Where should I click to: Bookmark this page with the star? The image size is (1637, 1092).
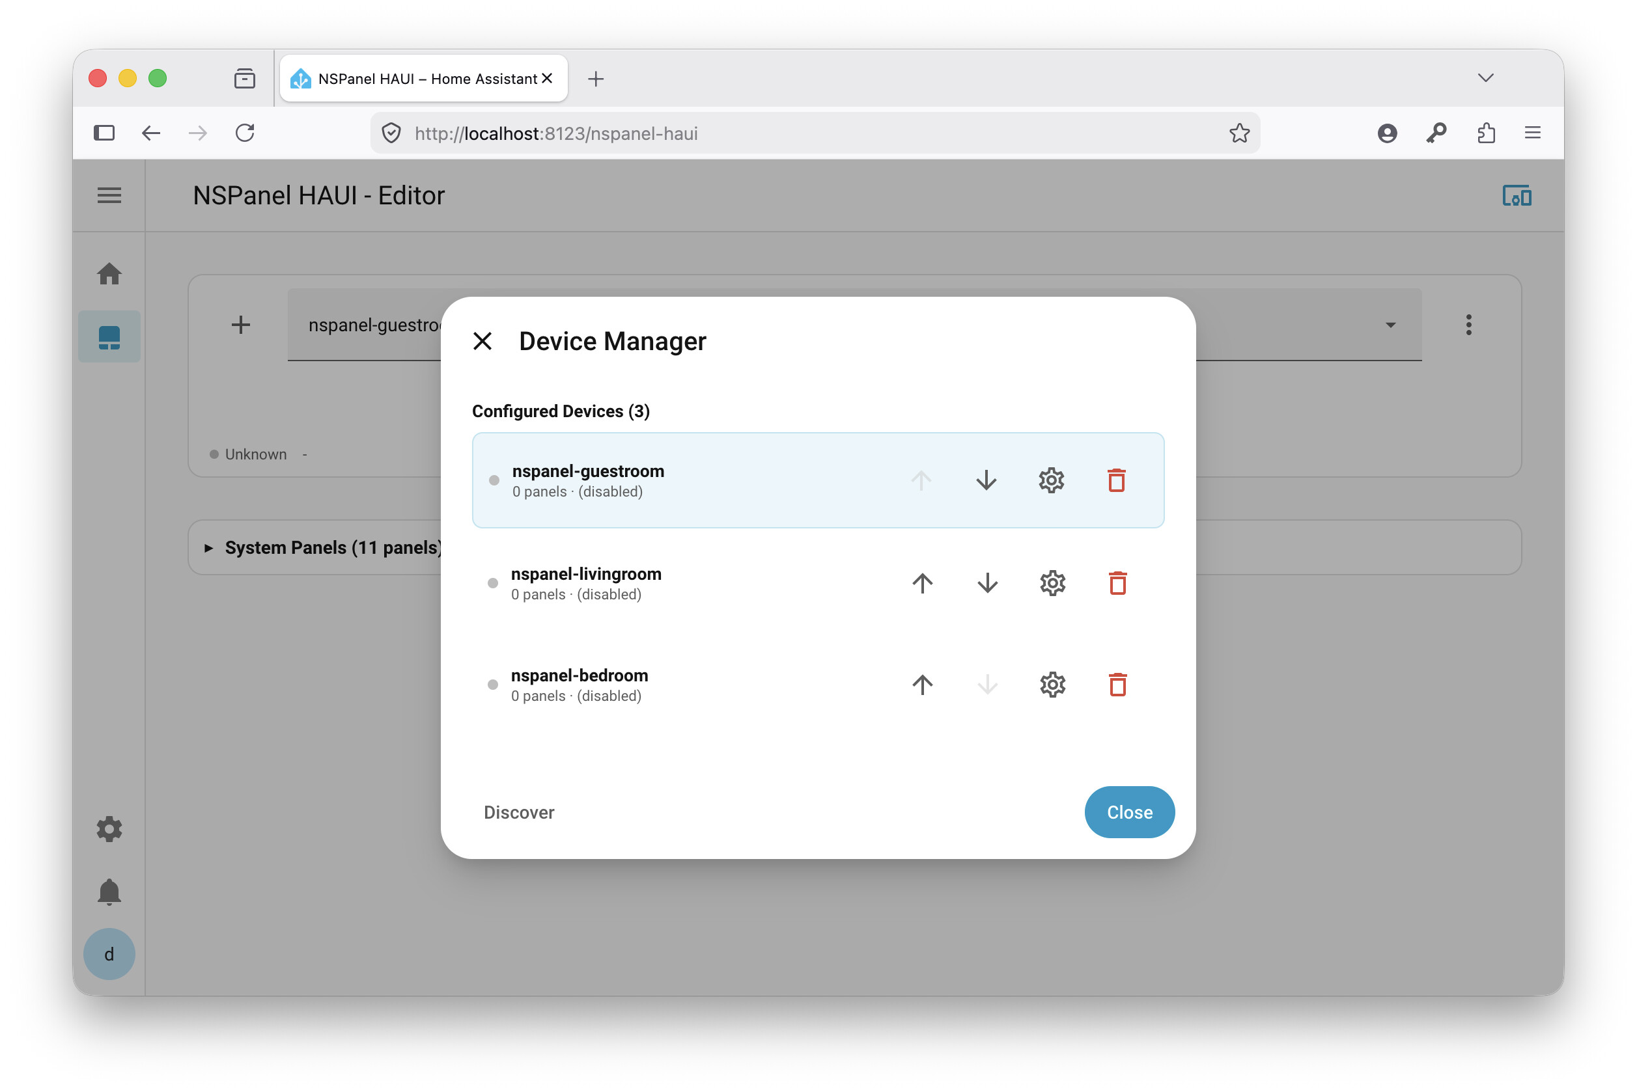pos(1238,132)
